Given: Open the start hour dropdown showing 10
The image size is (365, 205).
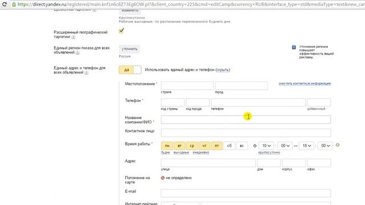Looking at the screenshot, I should click(x=266, y=146).
